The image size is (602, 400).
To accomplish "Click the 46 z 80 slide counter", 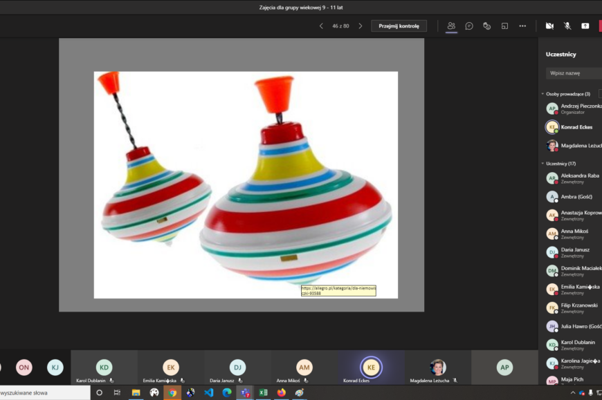I will click(x=340, y=26).
